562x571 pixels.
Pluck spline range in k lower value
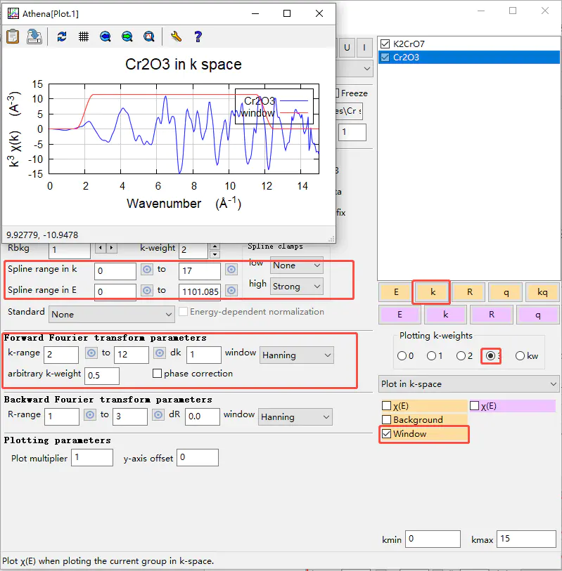(147, 270)
